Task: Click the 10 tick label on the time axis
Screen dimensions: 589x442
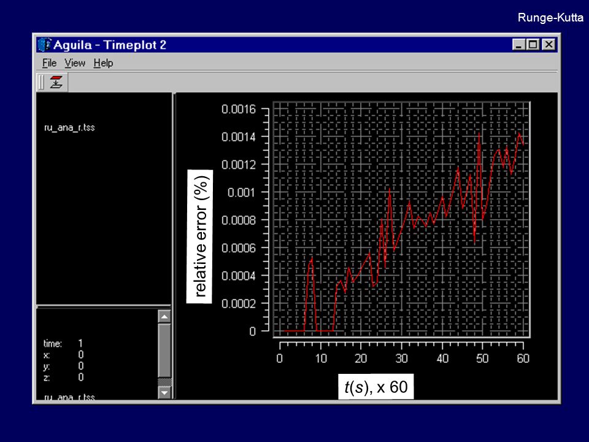Action: [321, 358]
